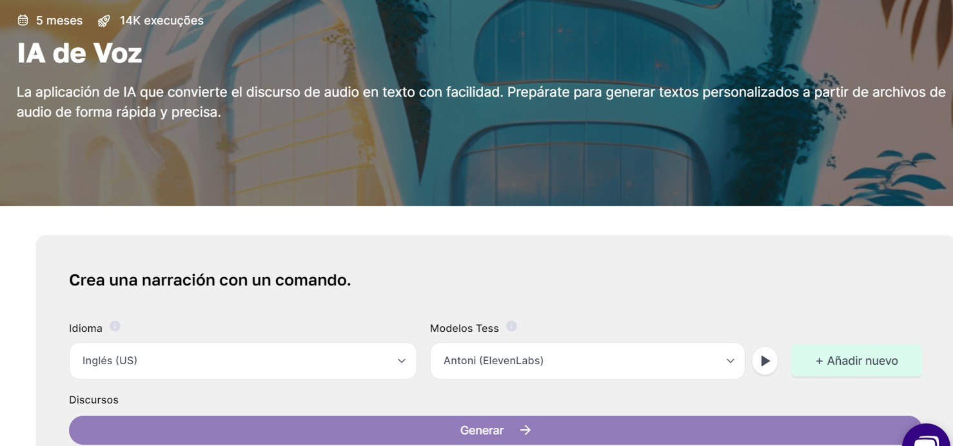Open the Modelos Tess dropdown showing Antoni

click(587, 361)
